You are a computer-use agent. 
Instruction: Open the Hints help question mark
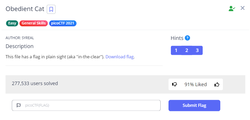coord(187,38)
